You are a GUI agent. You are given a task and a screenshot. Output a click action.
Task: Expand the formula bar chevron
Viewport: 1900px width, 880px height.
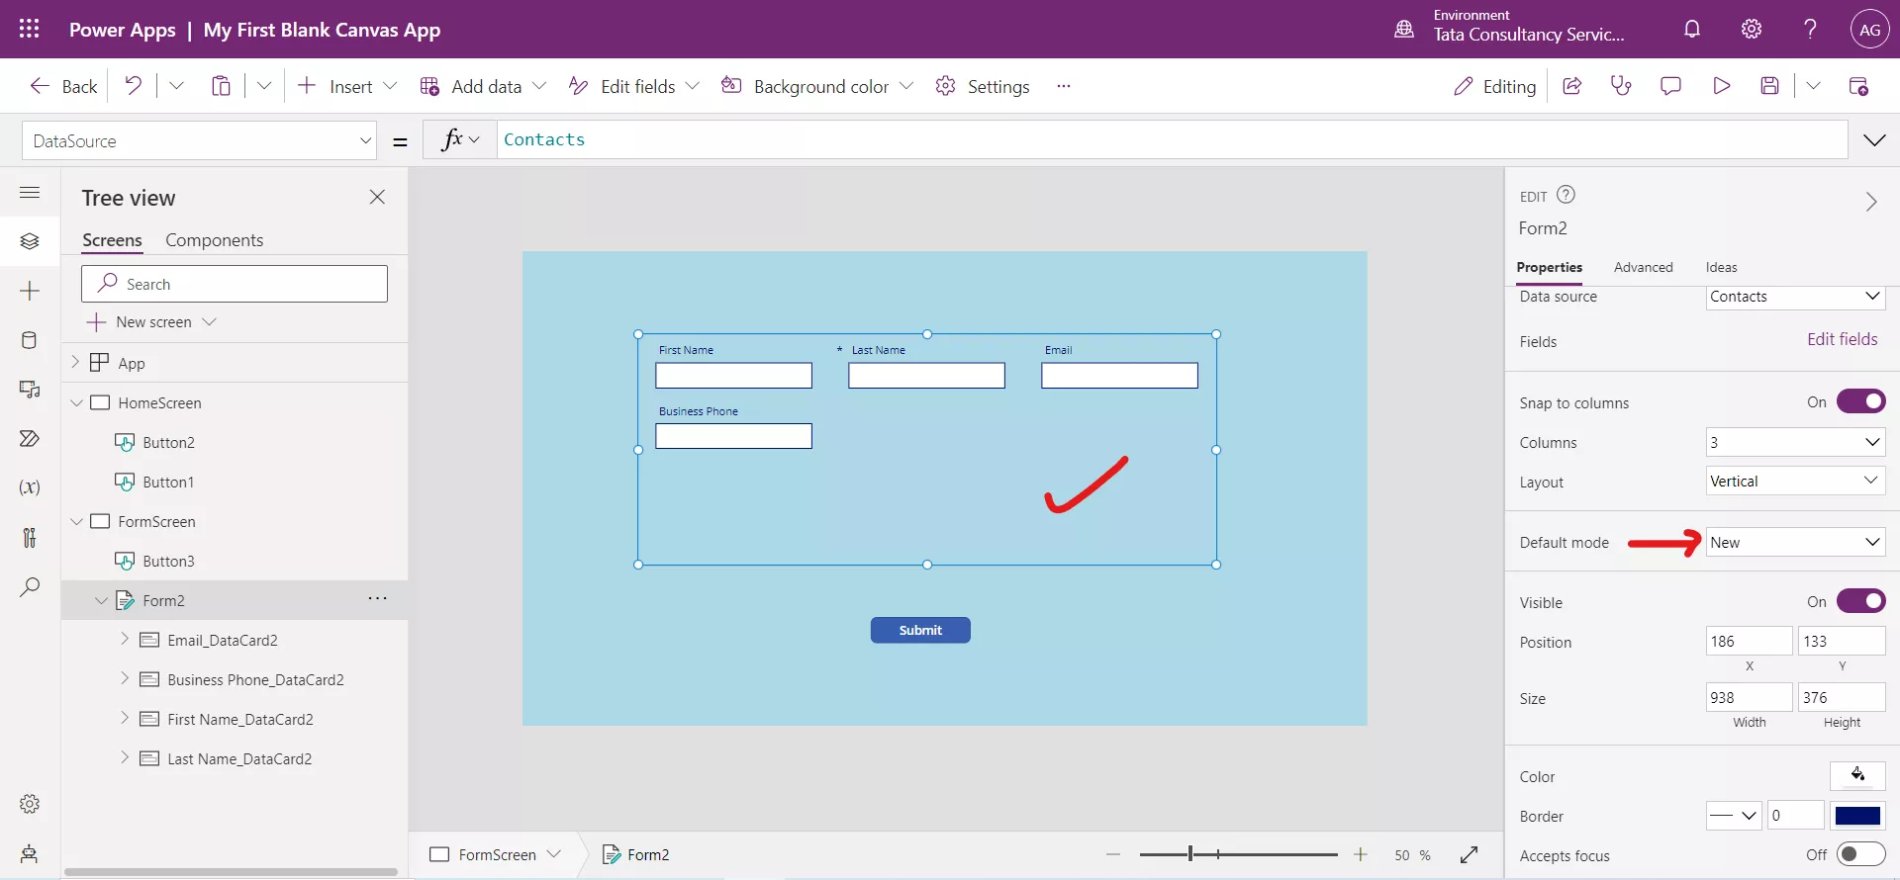pos(1874,140)
